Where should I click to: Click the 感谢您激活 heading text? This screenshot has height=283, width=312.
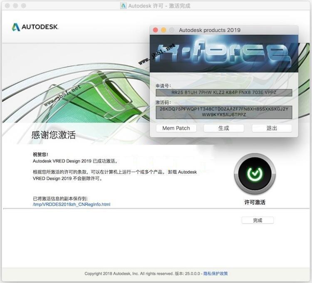click(53, 135)
